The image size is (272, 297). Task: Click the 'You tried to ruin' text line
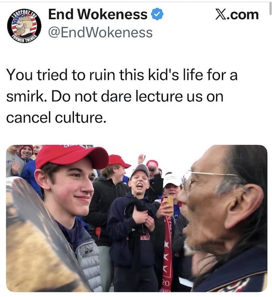click(61, 75)
